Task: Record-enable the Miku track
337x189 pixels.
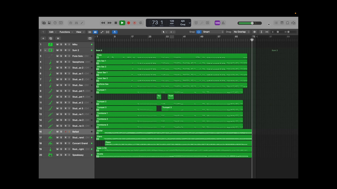Action: [65, 44]
